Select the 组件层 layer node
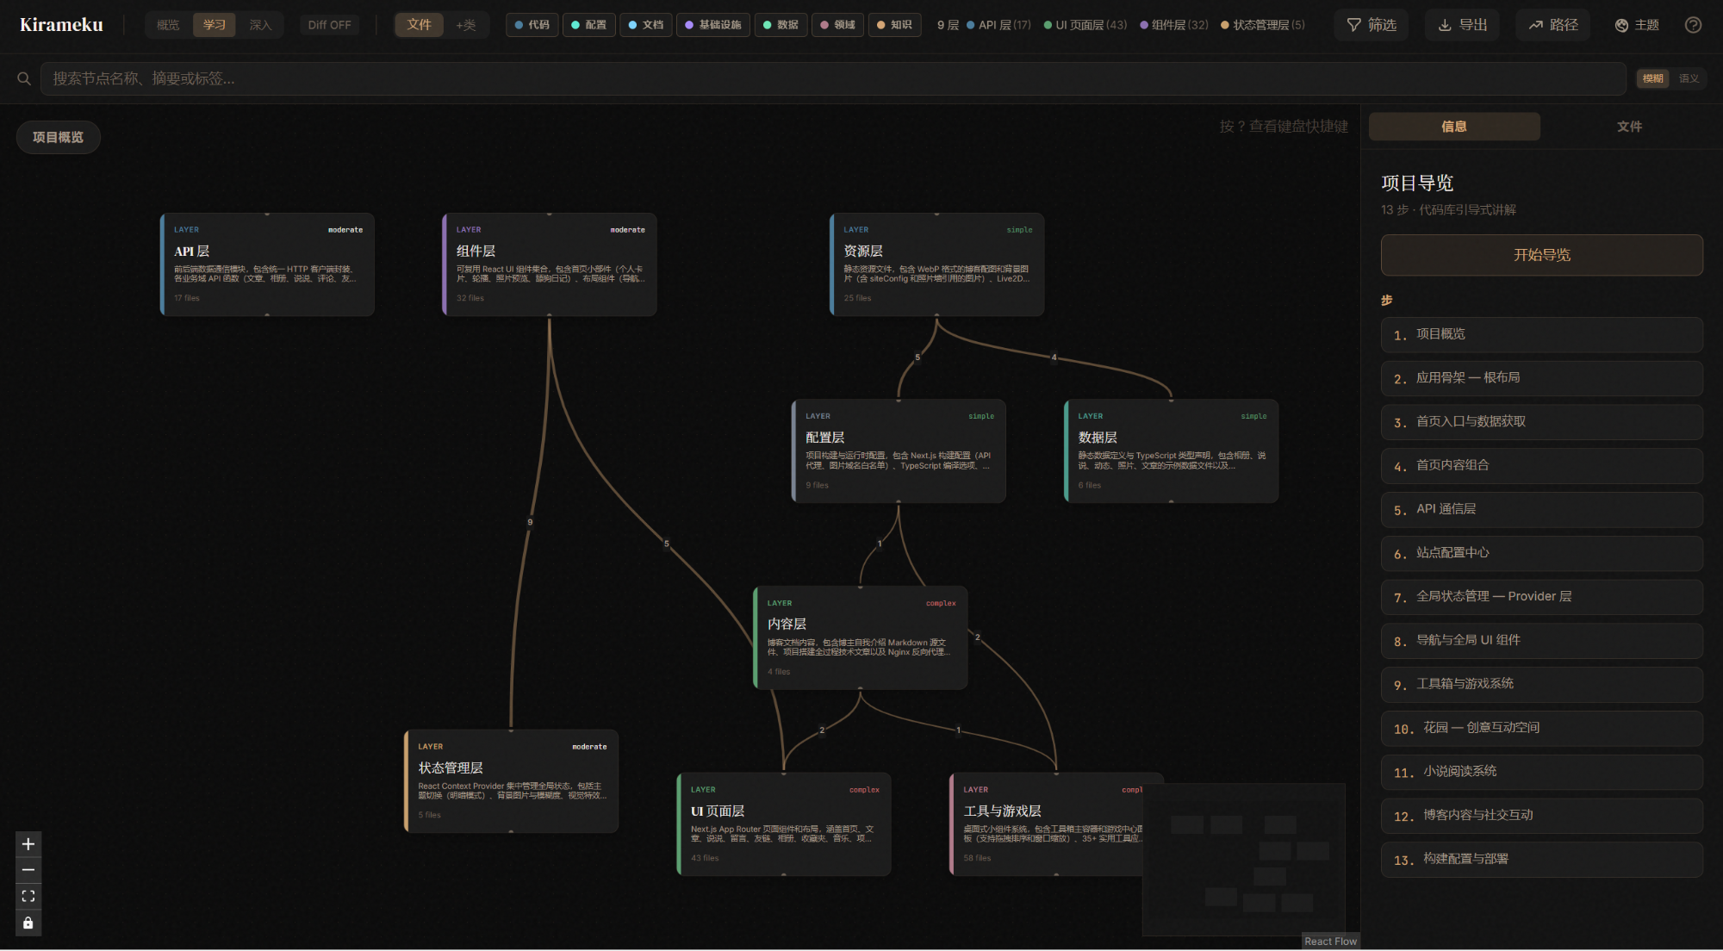Viewport: 1723px width, 951px height. pos(550,264)
